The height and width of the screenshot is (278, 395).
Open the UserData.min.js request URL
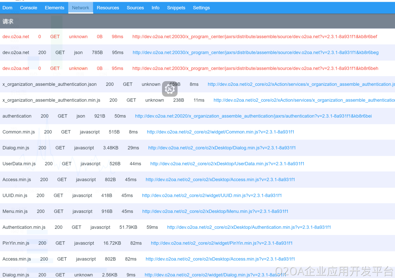(x=227, y=164)
